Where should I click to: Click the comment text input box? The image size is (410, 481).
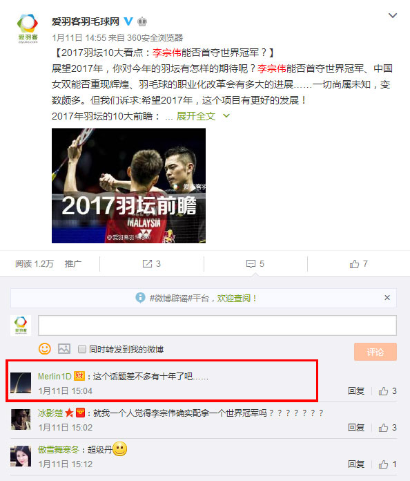pos(217,326)
